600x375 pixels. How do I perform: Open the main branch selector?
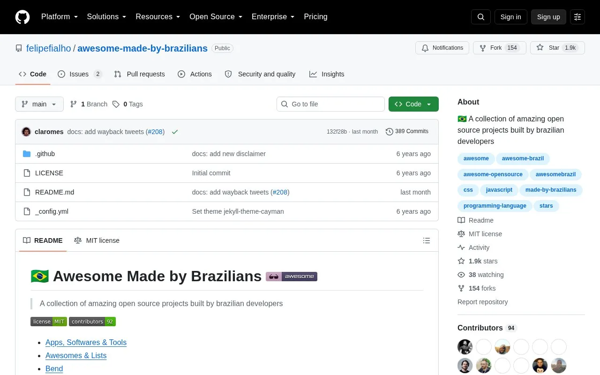pos(39,104)
